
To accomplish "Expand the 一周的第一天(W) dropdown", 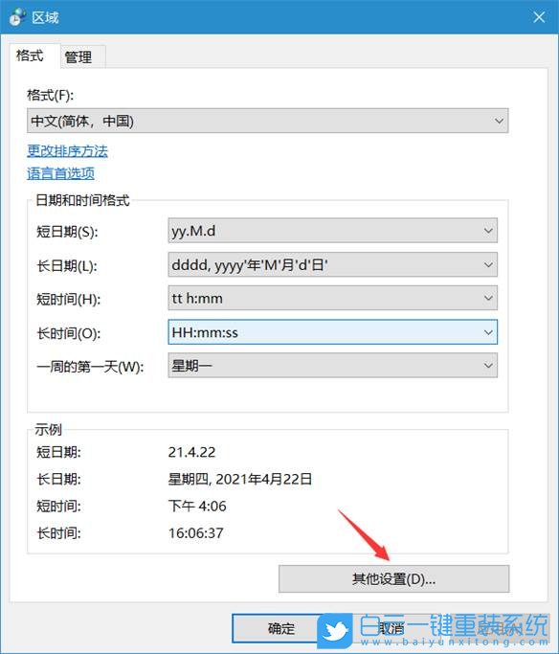I will 332,366.
